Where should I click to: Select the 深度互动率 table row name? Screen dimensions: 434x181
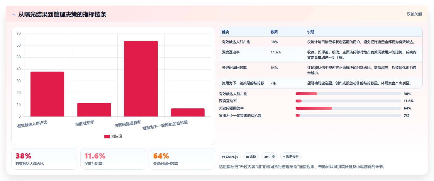click(231, 52)
